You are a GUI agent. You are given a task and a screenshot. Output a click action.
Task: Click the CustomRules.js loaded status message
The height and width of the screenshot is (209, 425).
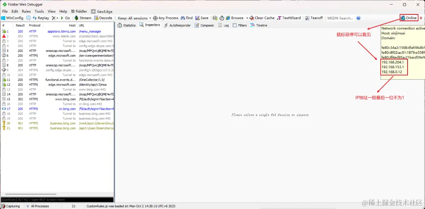click(x=131, y=206)
